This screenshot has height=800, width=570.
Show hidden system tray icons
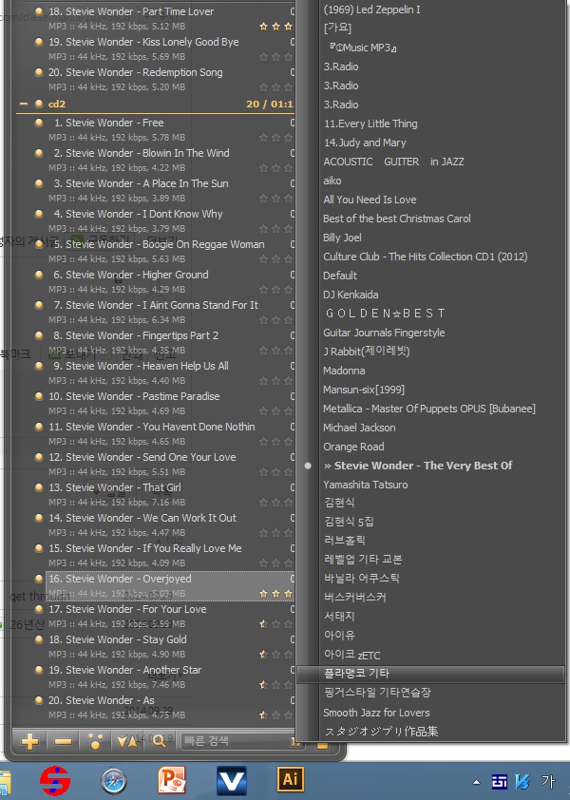coord(476,782)
